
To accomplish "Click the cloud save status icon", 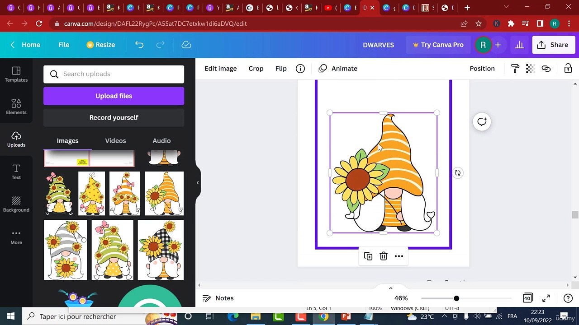I will (x=186, y=45).
